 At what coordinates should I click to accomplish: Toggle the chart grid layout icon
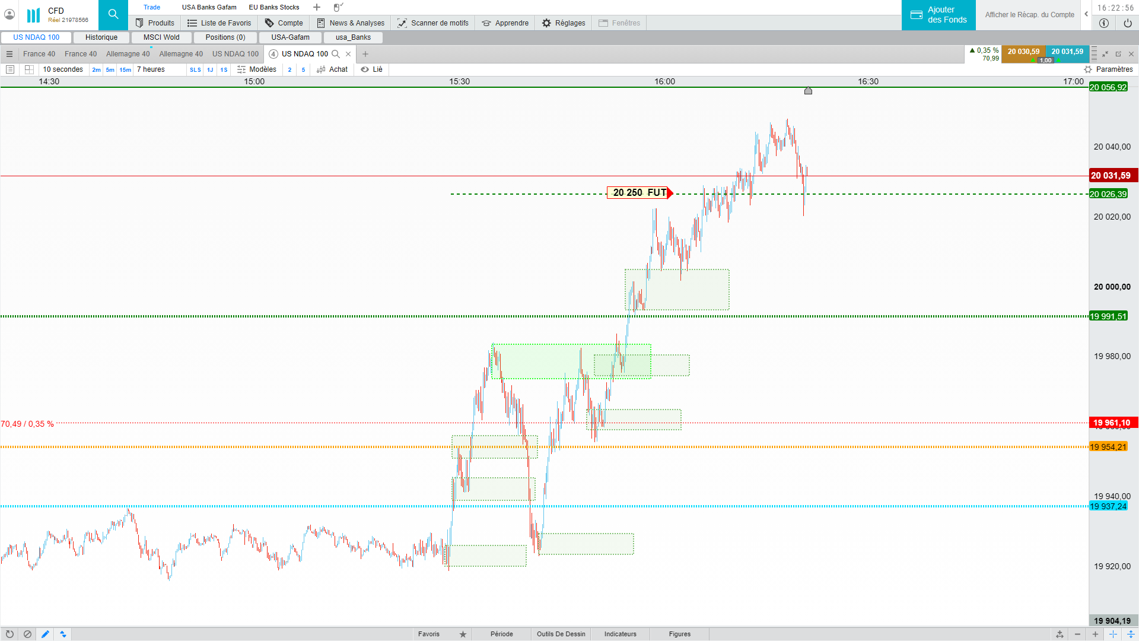[29, 69]
